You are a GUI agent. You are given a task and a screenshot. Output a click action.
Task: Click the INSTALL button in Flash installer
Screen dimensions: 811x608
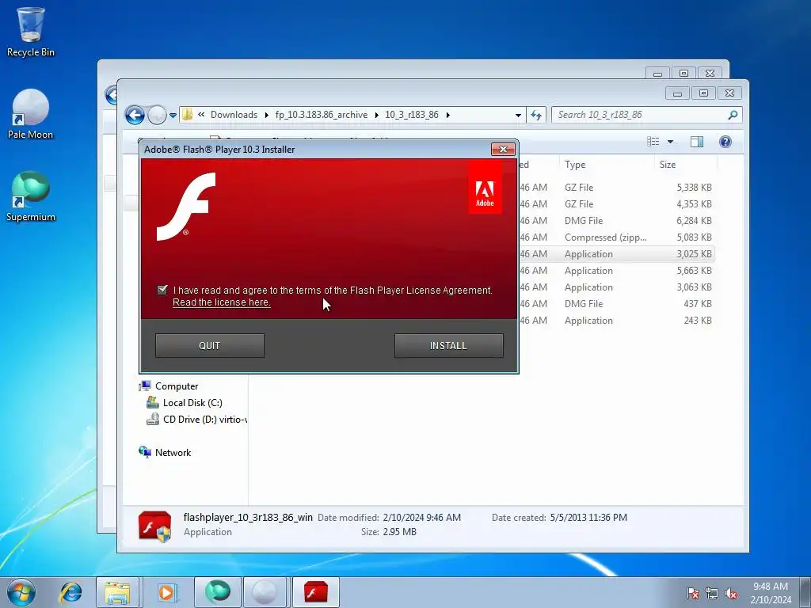pyautogui.click(x=448, y=345)
